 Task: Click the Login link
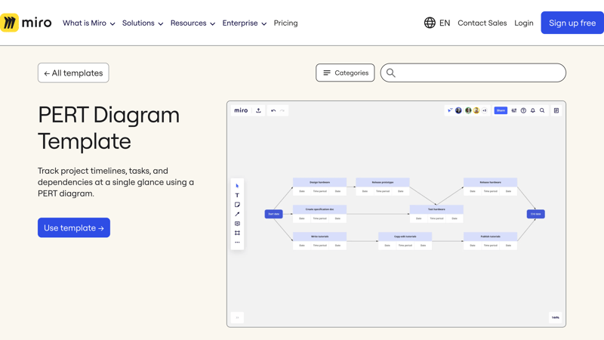click(x=524, y=23)
